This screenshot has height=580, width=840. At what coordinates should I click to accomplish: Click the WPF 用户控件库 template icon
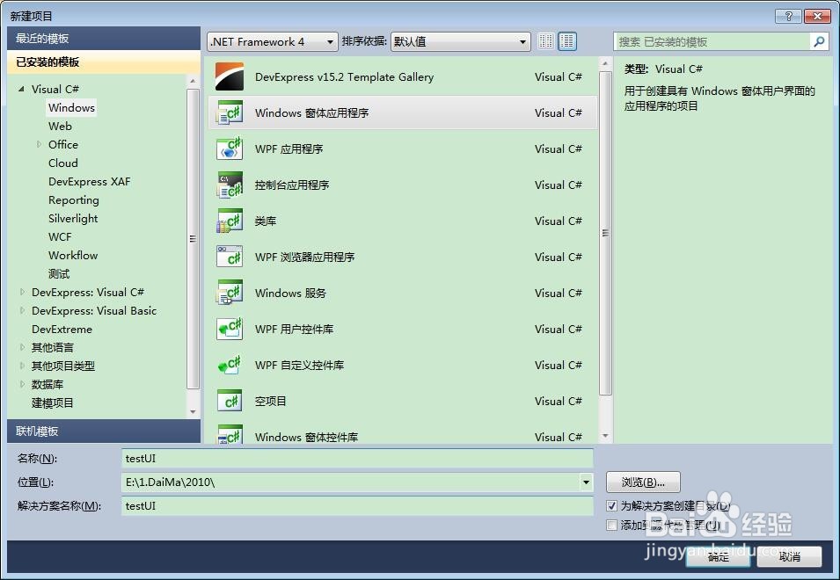(x=230, y=329)
